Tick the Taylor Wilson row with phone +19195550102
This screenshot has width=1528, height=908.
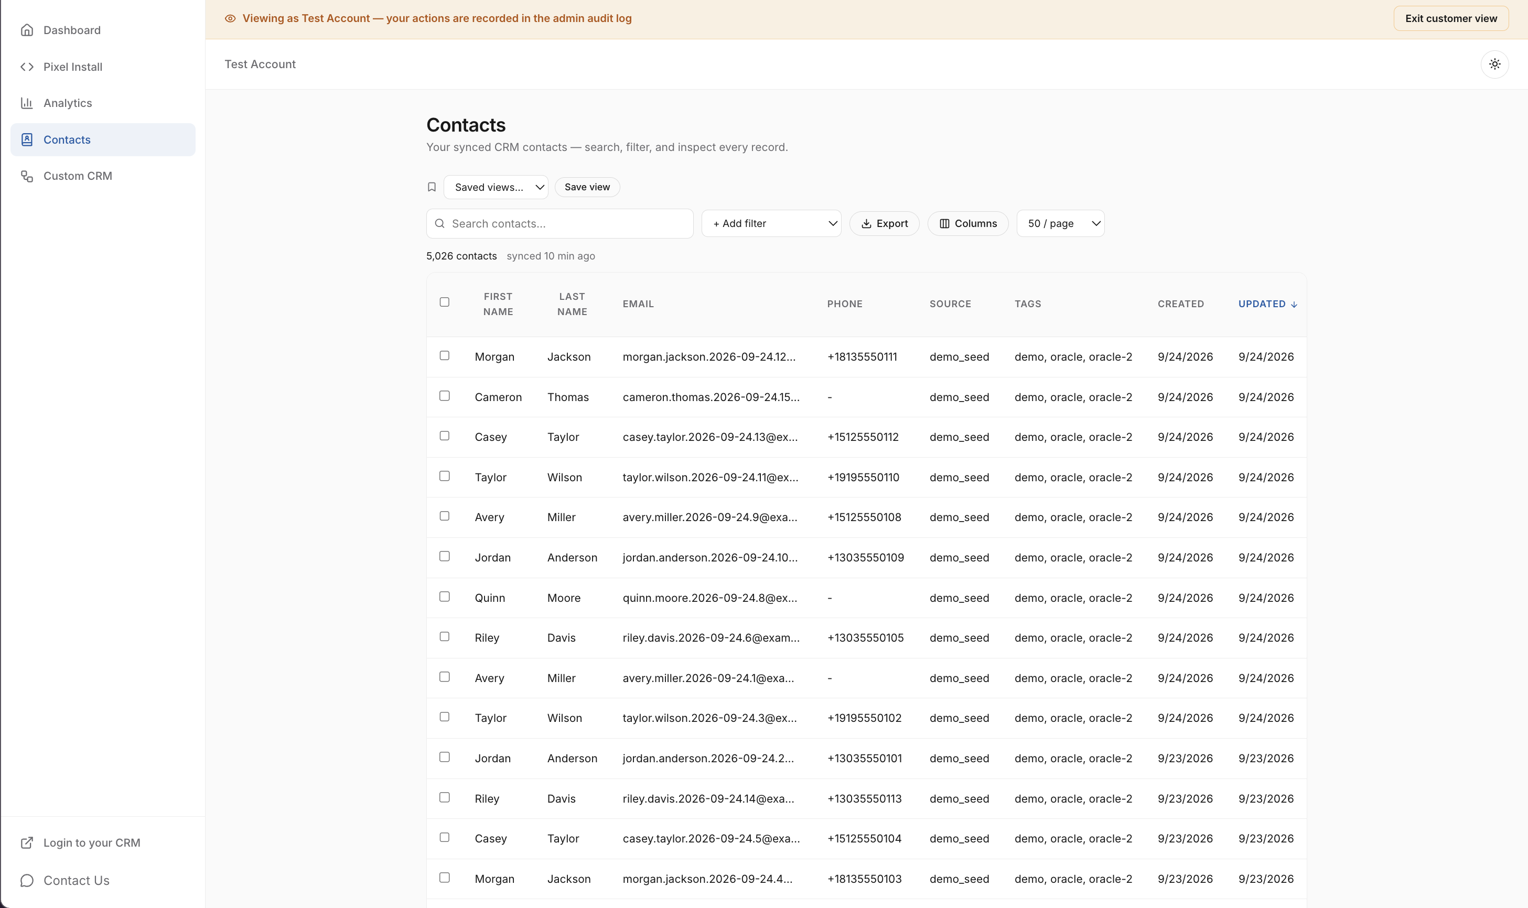pos(445,717)
